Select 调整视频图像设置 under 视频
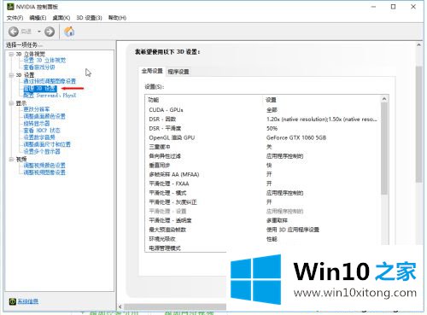Image resolution: width=427 pixels, height=315 pixels. click(x=44, y=172)
